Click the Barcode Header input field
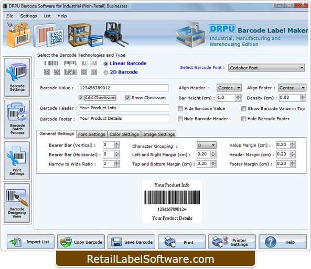Image resolution: width=311 pixels, height=269 pixels. (124, 108)
